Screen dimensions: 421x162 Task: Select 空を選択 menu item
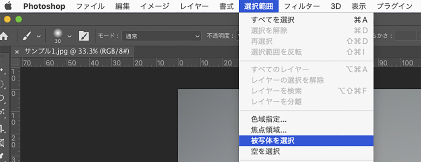pyautogui.click(x=306, y=152)
